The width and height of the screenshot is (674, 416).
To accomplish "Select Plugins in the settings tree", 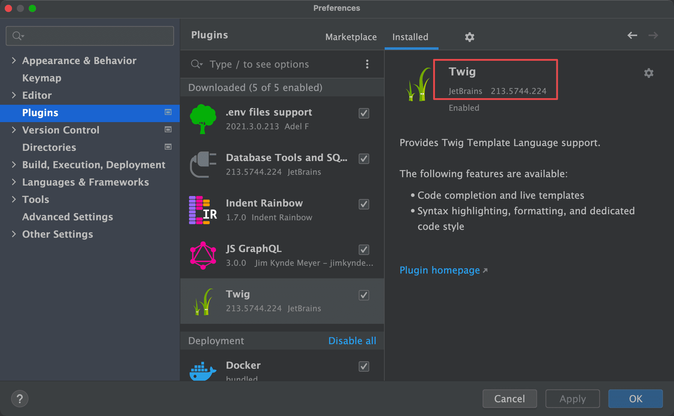I will click(90, 113).
